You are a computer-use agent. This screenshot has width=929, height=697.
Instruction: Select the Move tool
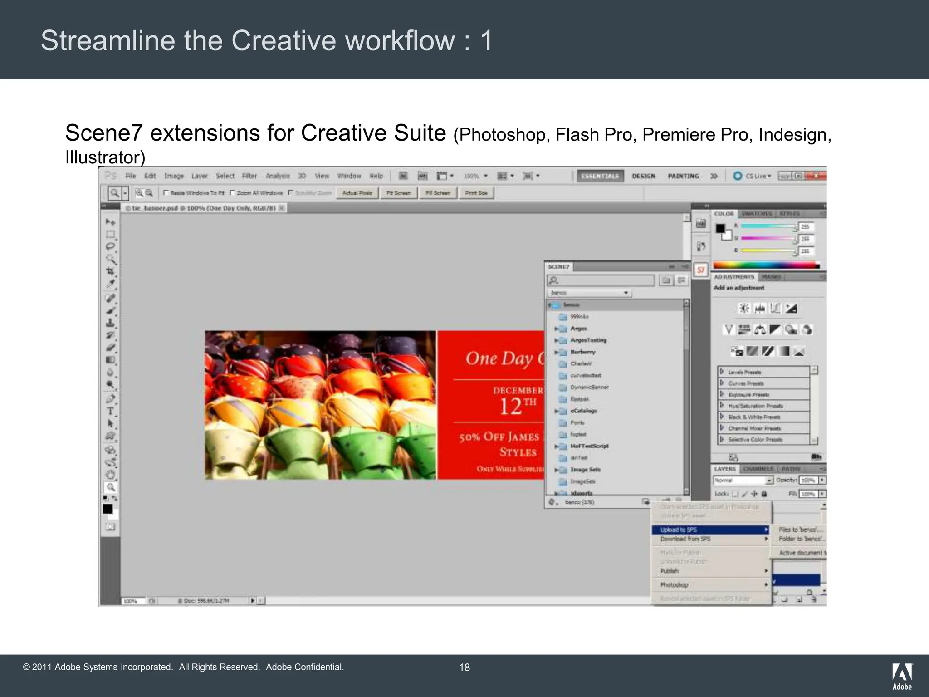click(x=110, y=222)
